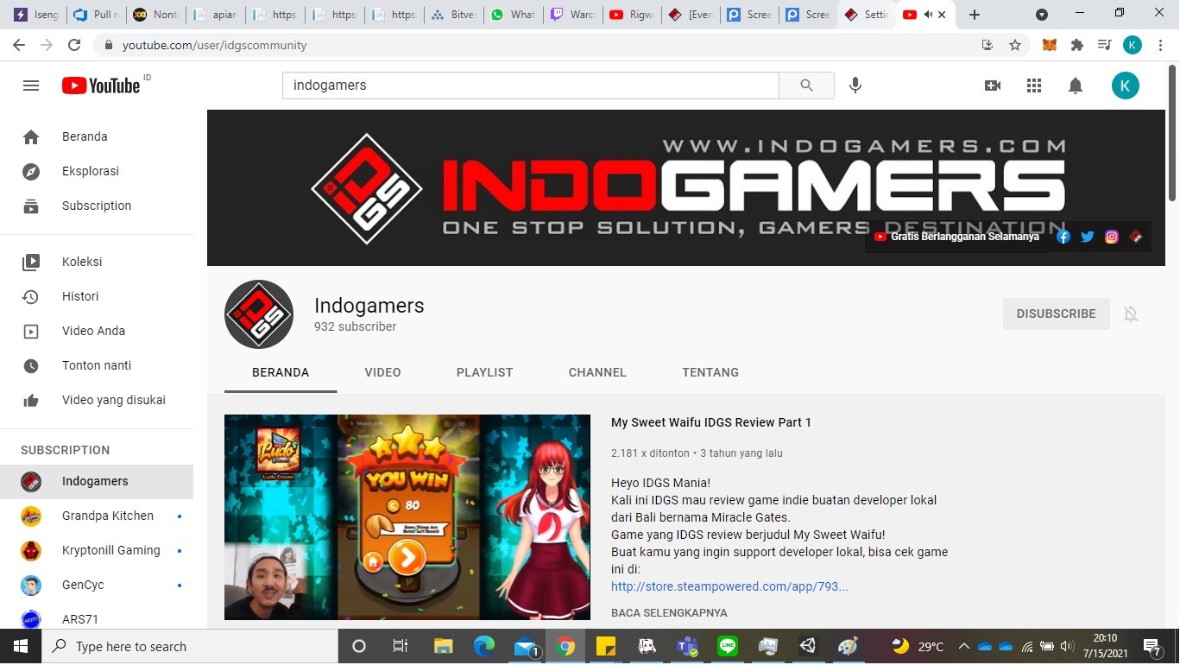1180x665 pixels.
Task: Open the My Sweet Waifu IDGS Review title
Action: pyautogui.click(x=711, y=422)
